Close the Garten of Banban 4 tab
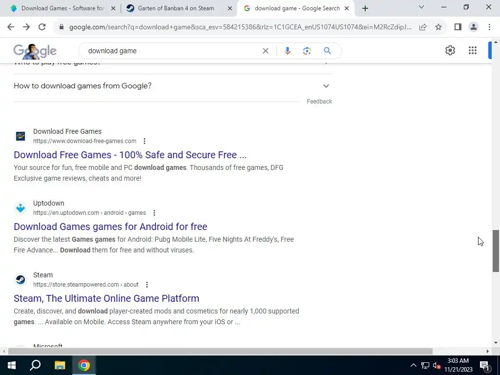 [229, 9]
